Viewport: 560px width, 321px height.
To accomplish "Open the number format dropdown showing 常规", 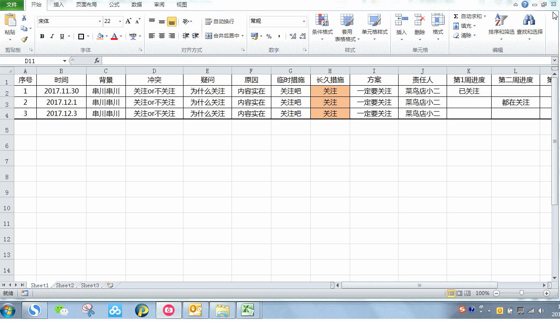I will click(x=277, y=21).
